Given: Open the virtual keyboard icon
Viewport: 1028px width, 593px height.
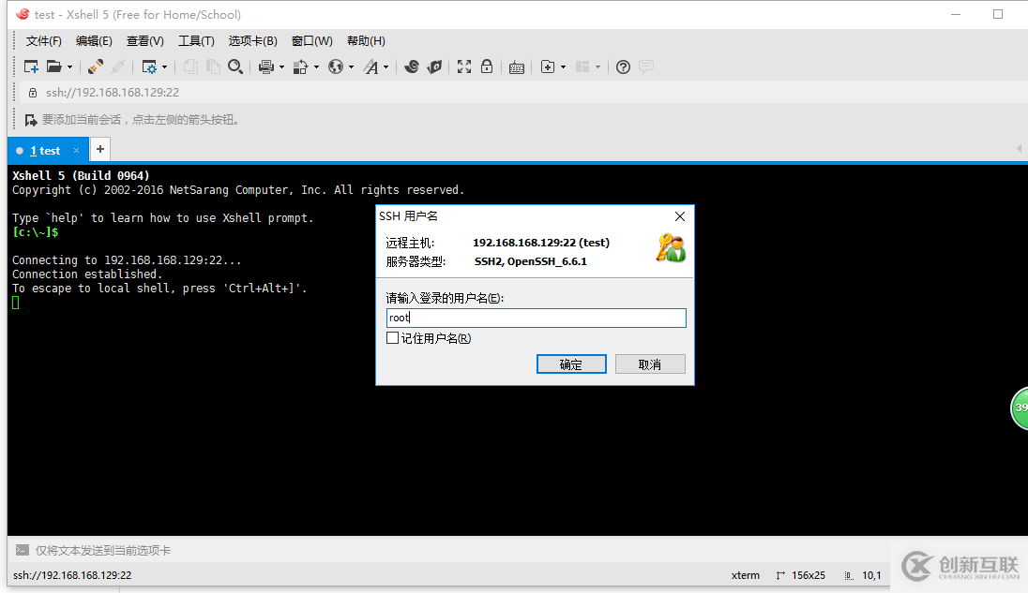Looking at the screenshot, I should click(517, 67).
